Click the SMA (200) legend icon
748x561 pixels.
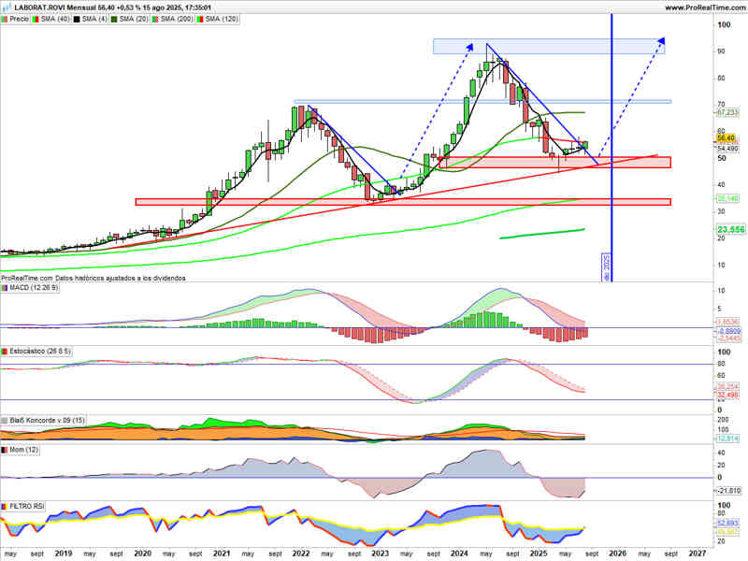(155, 19)
